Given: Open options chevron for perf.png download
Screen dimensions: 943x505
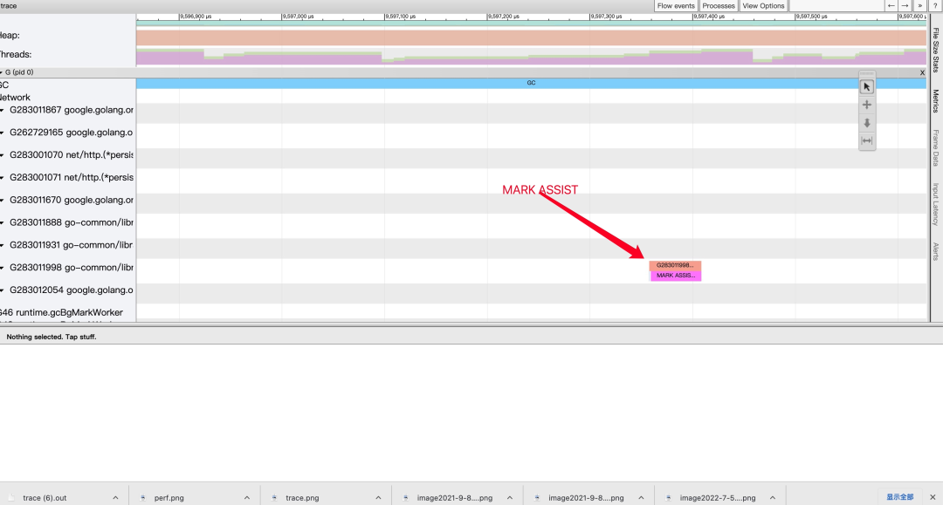Looking at the screenshot, I should pyautogui.click(x=246, y=498).
